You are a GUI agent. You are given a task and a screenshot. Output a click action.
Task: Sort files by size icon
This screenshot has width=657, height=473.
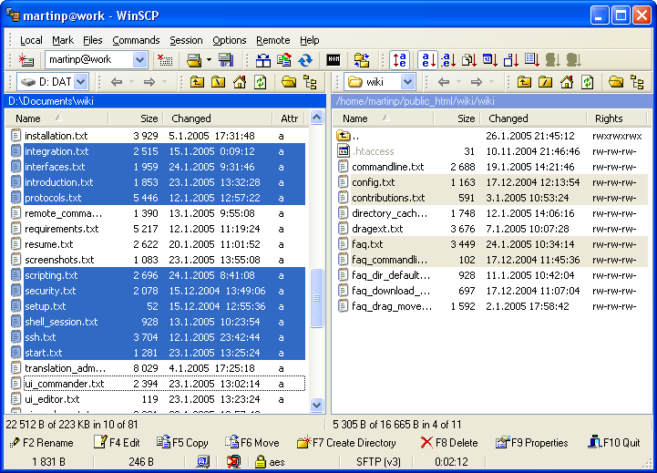pyautogui.click(x=511, y=60)
